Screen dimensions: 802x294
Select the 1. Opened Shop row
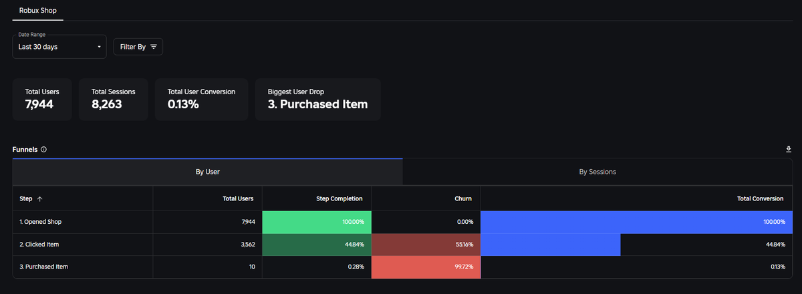(402, 221)
